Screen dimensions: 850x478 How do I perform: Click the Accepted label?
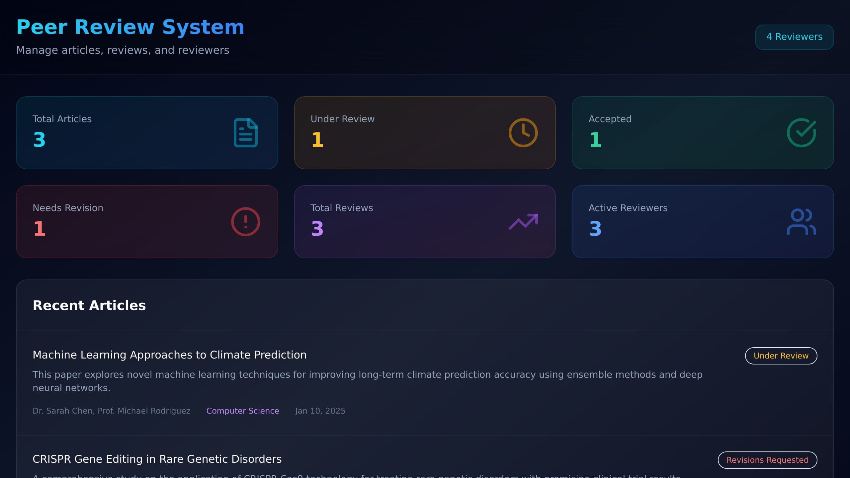click(x=610, y=119)
